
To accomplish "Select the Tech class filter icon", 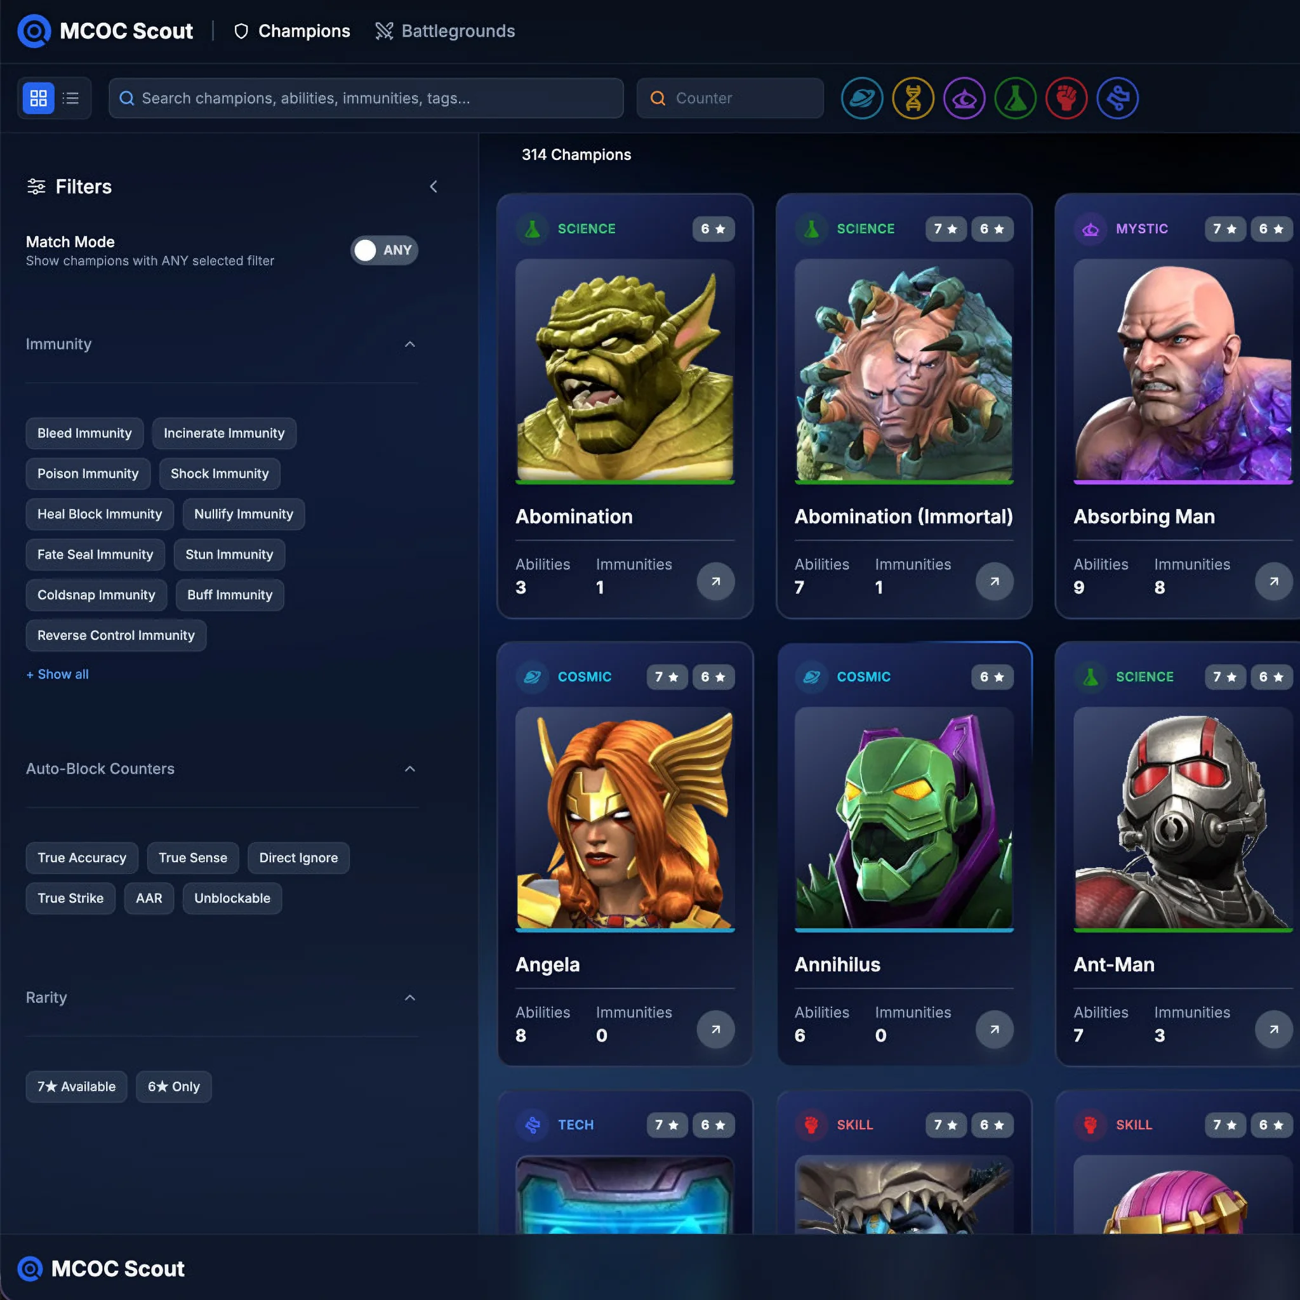I will [x=1118, y=98].
